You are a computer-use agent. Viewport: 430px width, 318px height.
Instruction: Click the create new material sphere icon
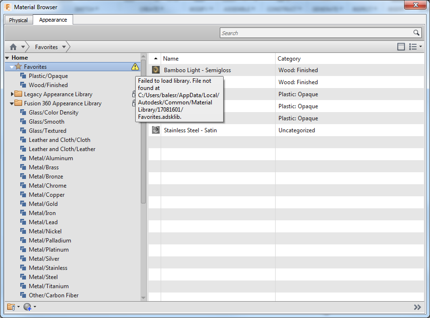28,306
